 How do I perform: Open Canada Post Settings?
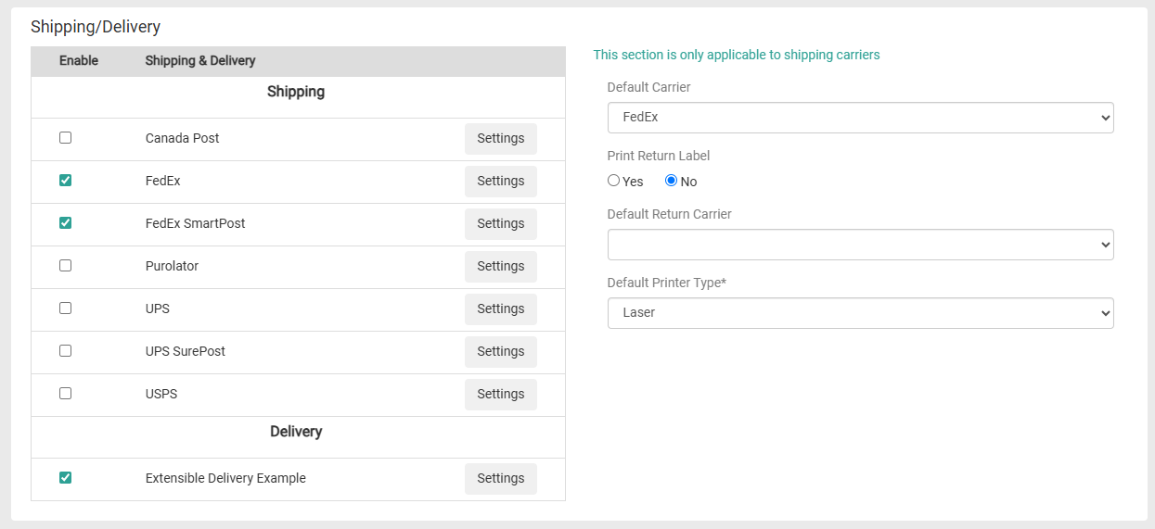501,138
